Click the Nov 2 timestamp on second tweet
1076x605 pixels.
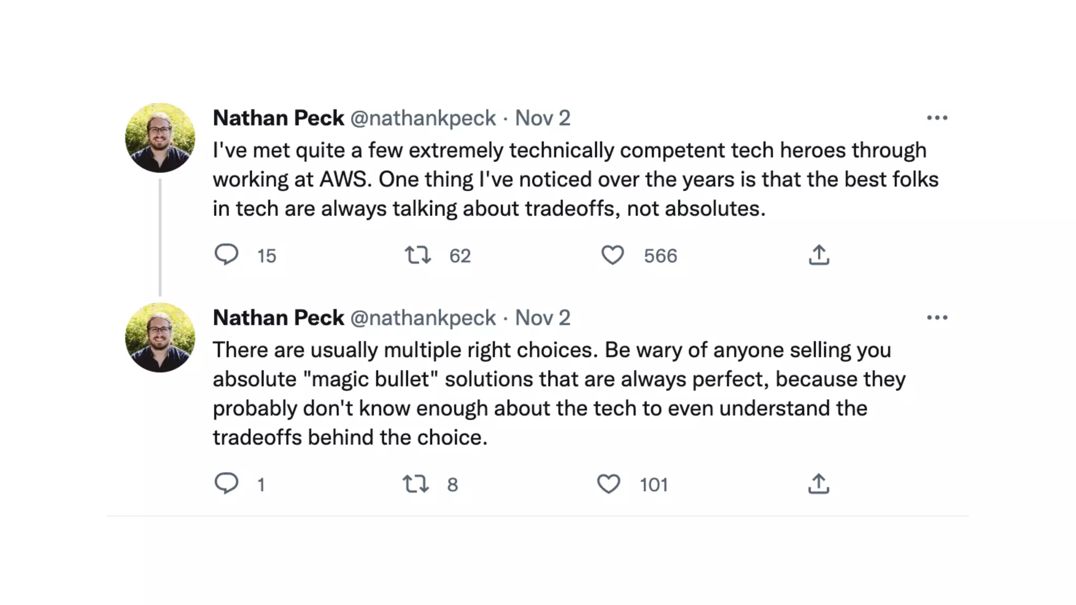(542, 318)
